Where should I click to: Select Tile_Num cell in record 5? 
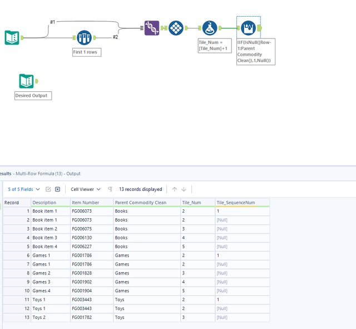[x=198, y=247]
